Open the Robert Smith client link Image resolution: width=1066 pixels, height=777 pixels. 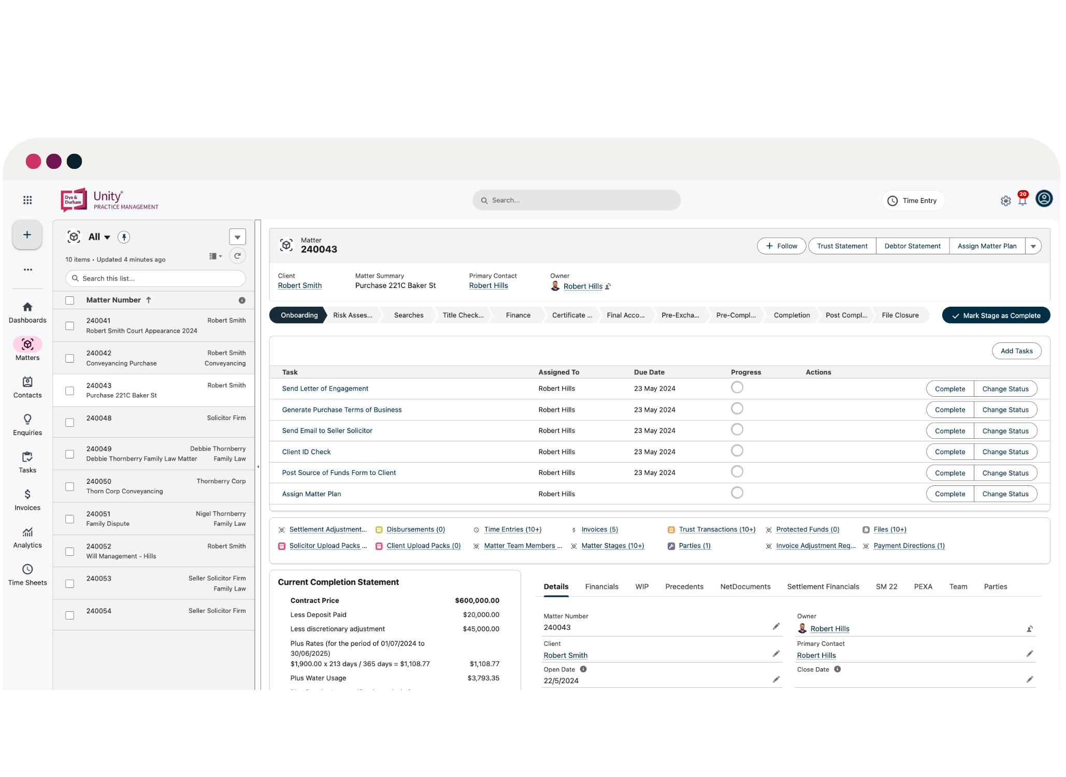[x=299, y=285]
